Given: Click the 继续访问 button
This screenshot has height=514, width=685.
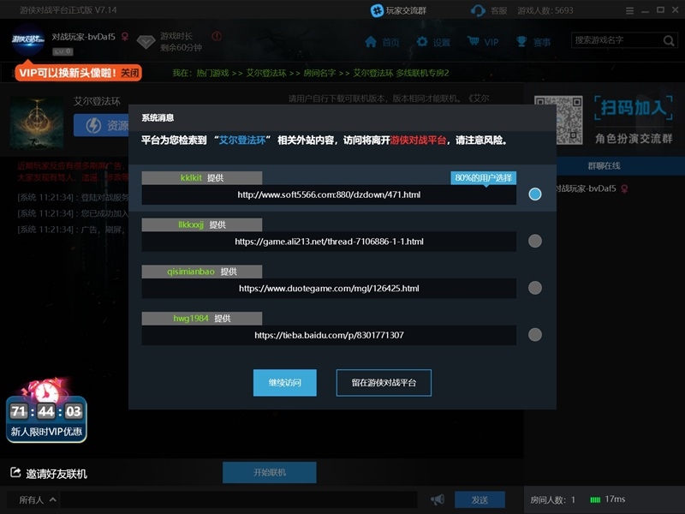Looking at the screenshot, I should pyautogui.click(x=284, y=383).
